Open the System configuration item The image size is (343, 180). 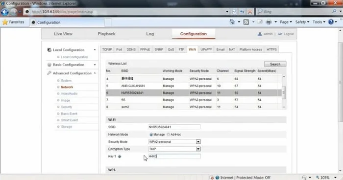pos(66,81)
